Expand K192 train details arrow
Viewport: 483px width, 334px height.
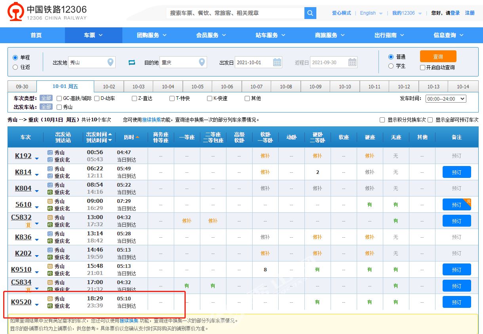click(37, 158)
